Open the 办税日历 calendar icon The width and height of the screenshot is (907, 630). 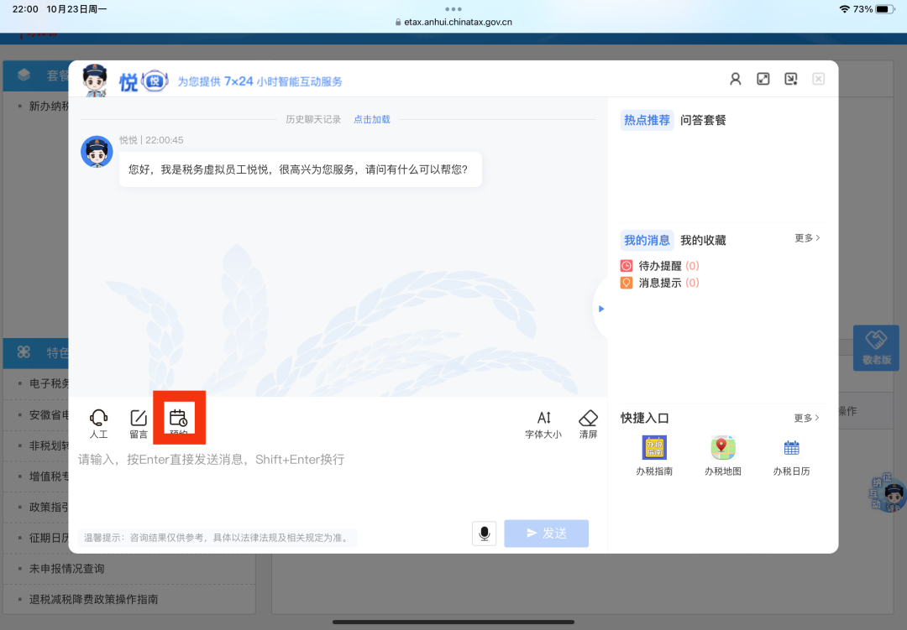point(791,448)
